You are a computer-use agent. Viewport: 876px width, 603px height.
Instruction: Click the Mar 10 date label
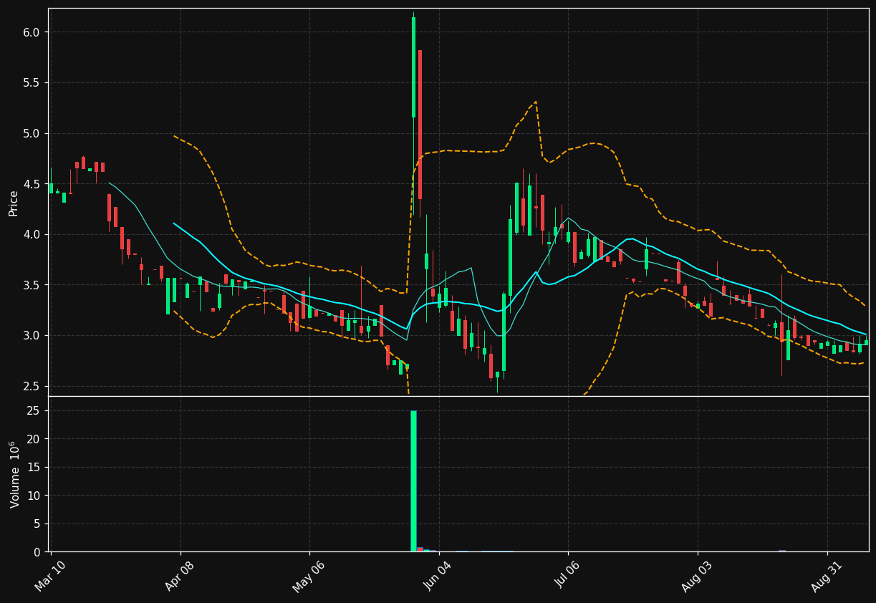pyautogui.click(x=51, y=575)
